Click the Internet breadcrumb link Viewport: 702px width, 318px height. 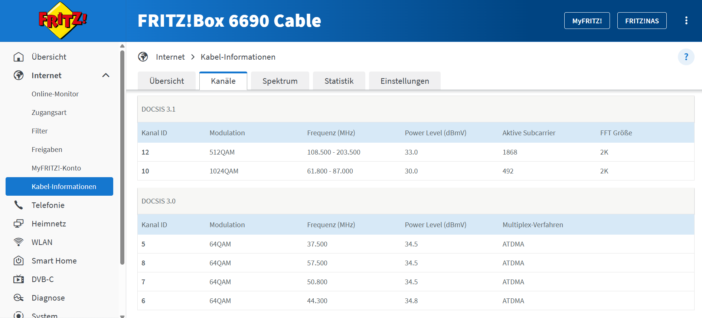(170, 57)
